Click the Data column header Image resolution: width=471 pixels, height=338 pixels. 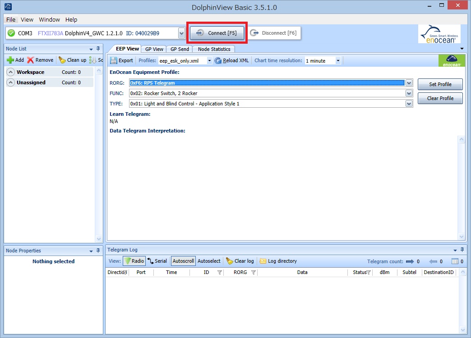click(x=302, y=272)
